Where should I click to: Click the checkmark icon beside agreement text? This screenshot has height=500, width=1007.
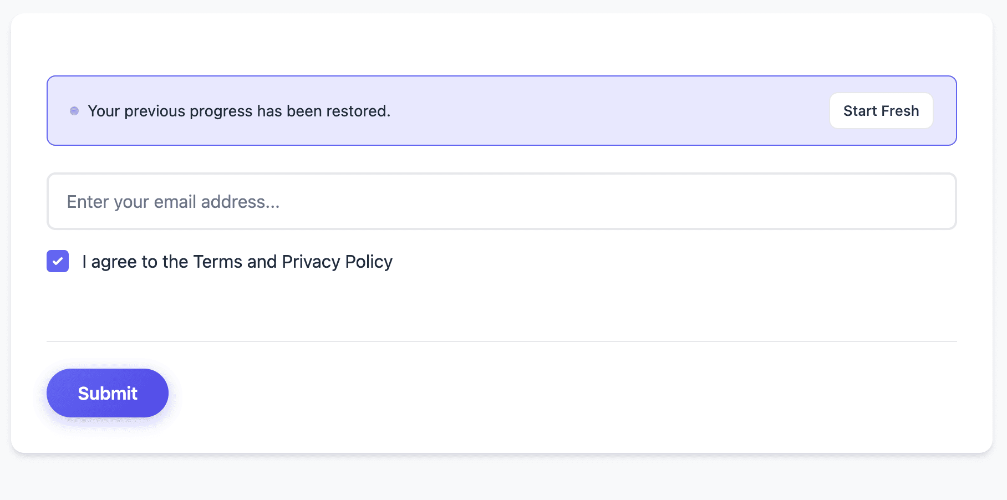(x=58, y=261)
